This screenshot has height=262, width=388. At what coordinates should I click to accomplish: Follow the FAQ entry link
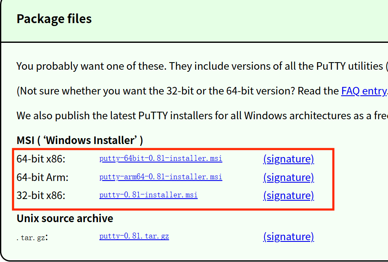pos(364,91)
